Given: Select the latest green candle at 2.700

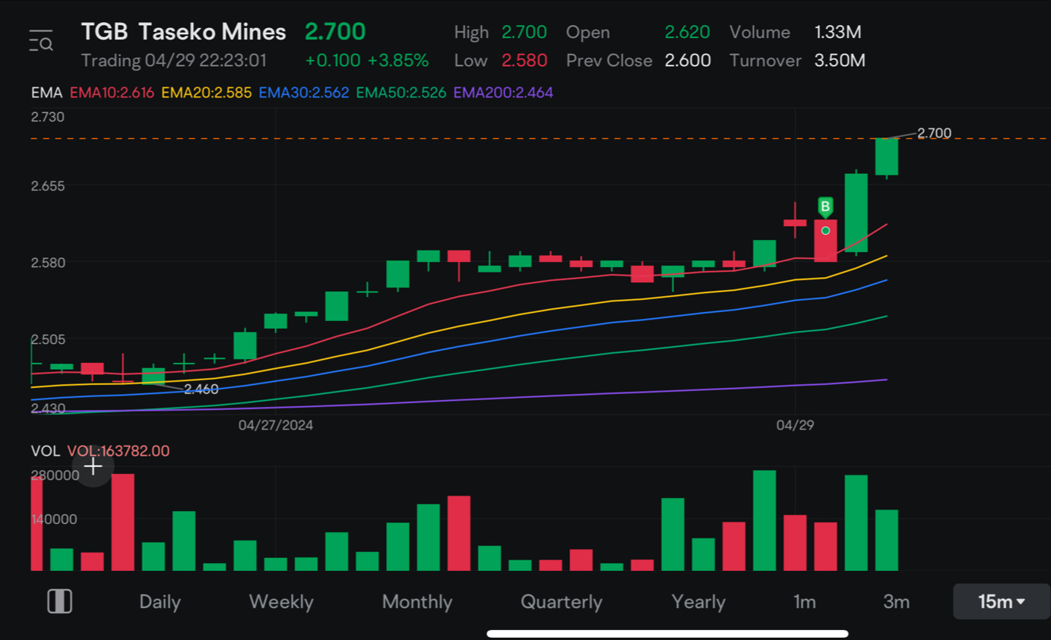Looking at the screenshot, I should point(887,157).
